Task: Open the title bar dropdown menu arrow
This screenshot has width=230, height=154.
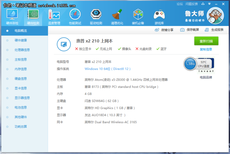Action: click(209, 4)
